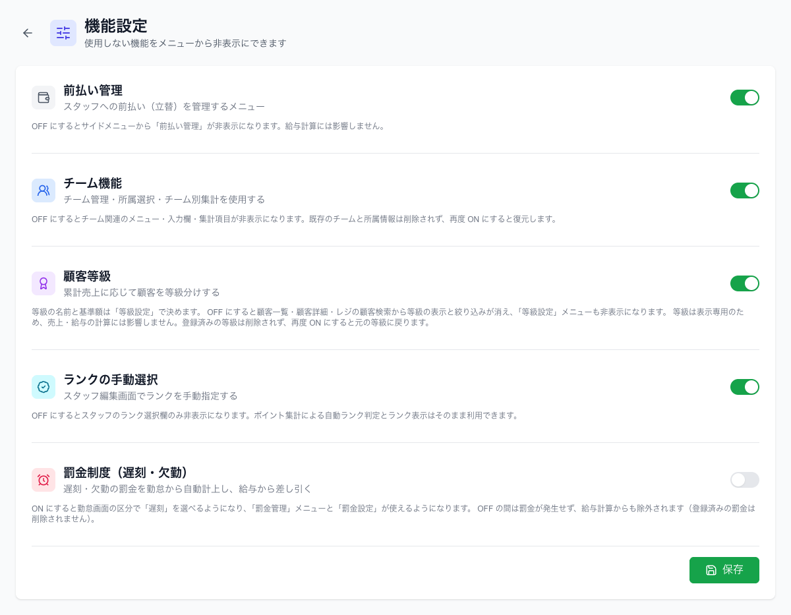Click the award ribbon icon for 顧客等級

tap(44, 283)
